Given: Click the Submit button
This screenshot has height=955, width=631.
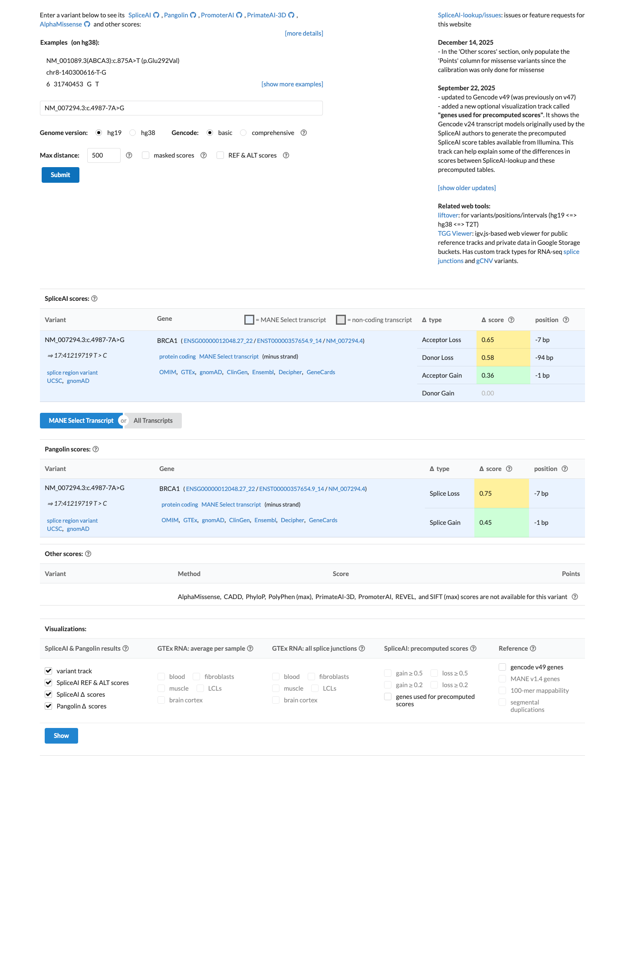Looking at the screenshot, I should (x=60, y=175).
